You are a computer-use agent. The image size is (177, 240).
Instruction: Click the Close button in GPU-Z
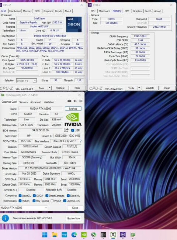click(x=75, y=208)
